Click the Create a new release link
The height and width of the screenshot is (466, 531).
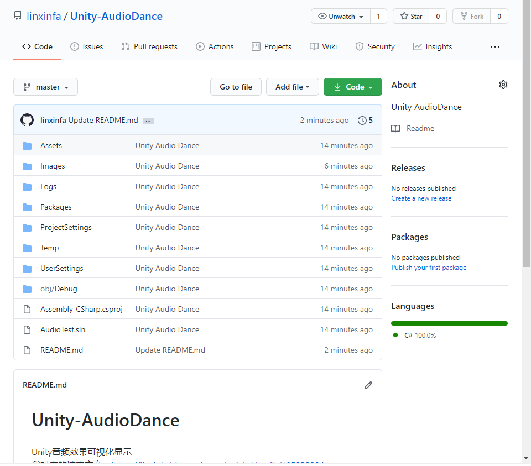pos(421,198)
